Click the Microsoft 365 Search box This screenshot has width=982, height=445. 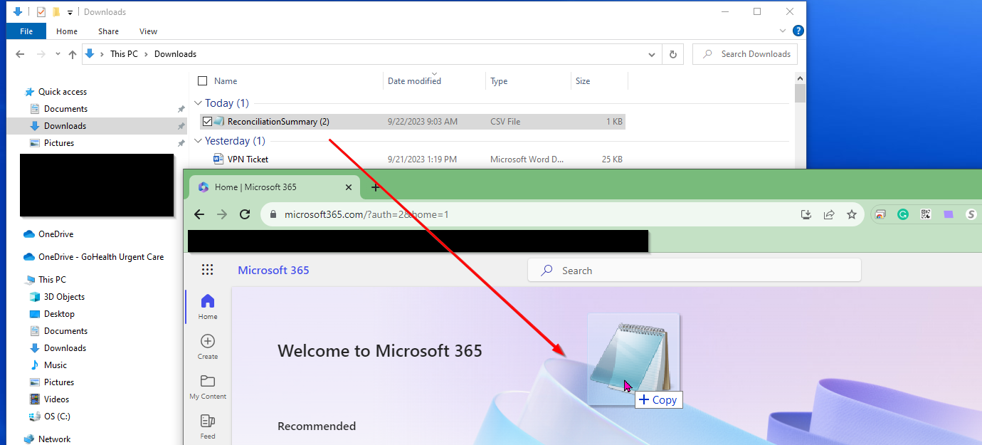[x=695, y=271]
